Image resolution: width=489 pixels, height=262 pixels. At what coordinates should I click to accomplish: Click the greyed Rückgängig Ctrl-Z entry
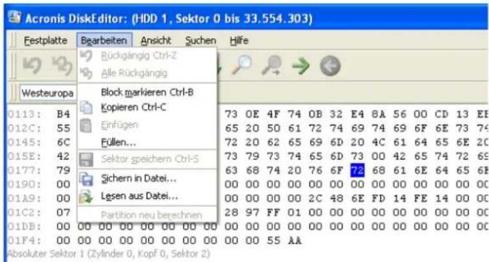(x=147, y=56)
